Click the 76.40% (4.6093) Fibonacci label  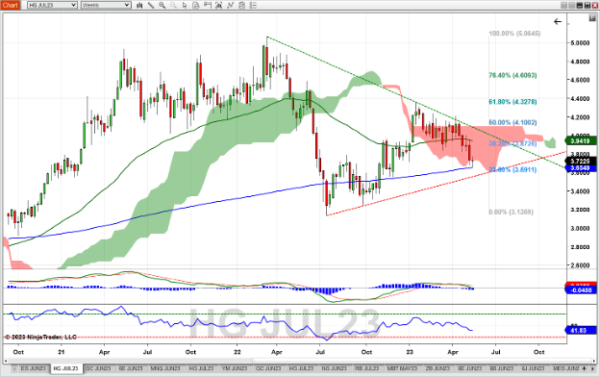pyautogui.click(x=512, y=75)
